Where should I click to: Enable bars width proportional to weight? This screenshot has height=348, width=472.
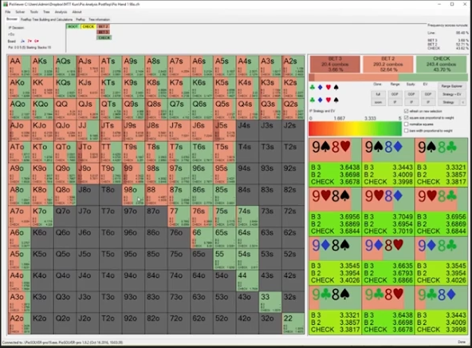406,131
